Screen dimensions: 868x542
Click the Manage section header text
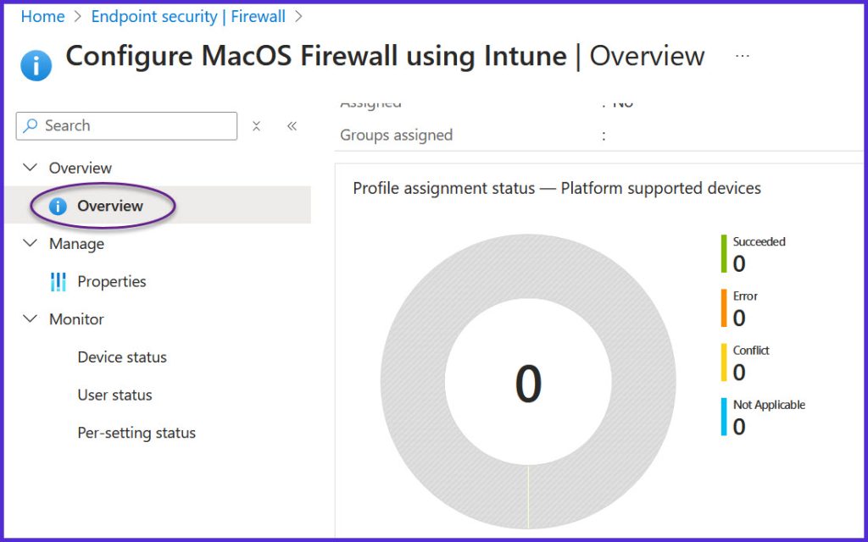pos(76,244)
